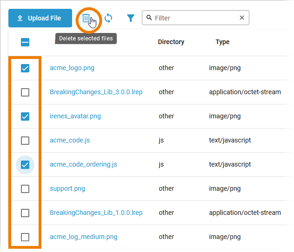Screen dimensions: 294x252
Task: Open the acme_log_medium.png file link
Action: [x=83, y=237]
